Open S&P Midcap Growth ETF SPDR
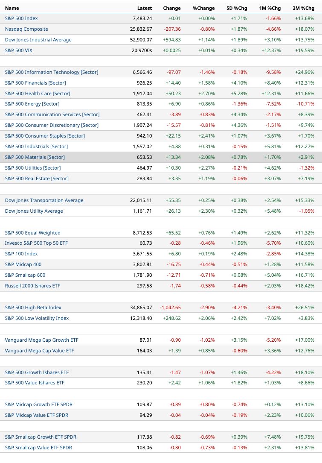 39,404
